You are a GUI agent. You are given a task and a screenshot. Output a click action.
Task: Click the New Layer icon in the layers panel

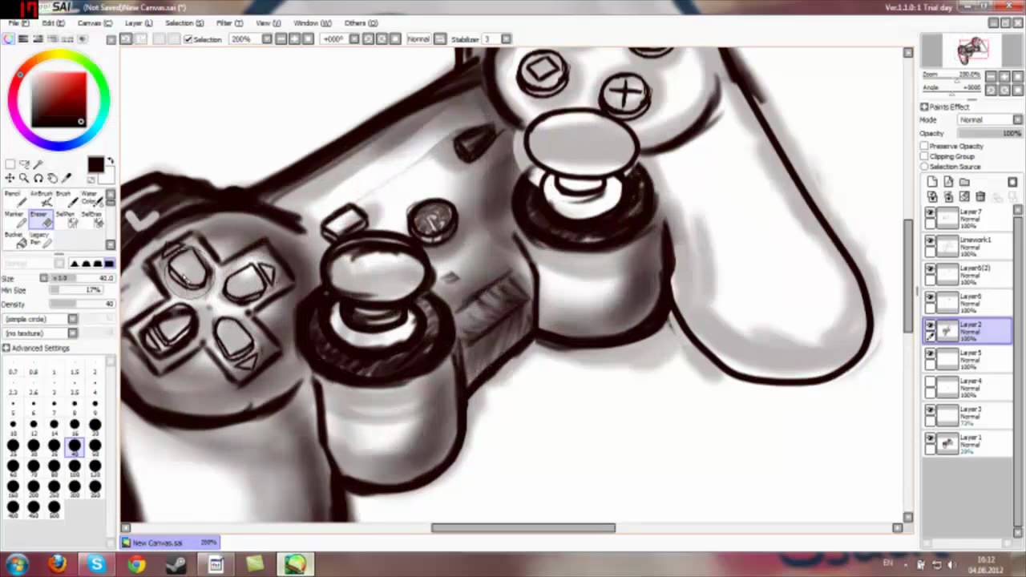coord(931,182)
